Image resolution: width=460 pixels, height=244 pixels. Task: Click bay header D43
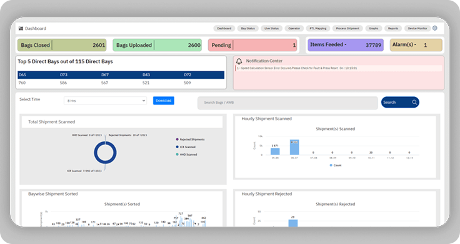tap(146, 75)
